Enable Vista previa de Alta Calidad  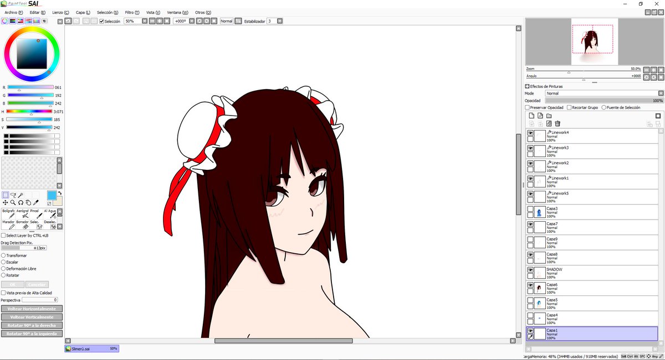[3, 293]
